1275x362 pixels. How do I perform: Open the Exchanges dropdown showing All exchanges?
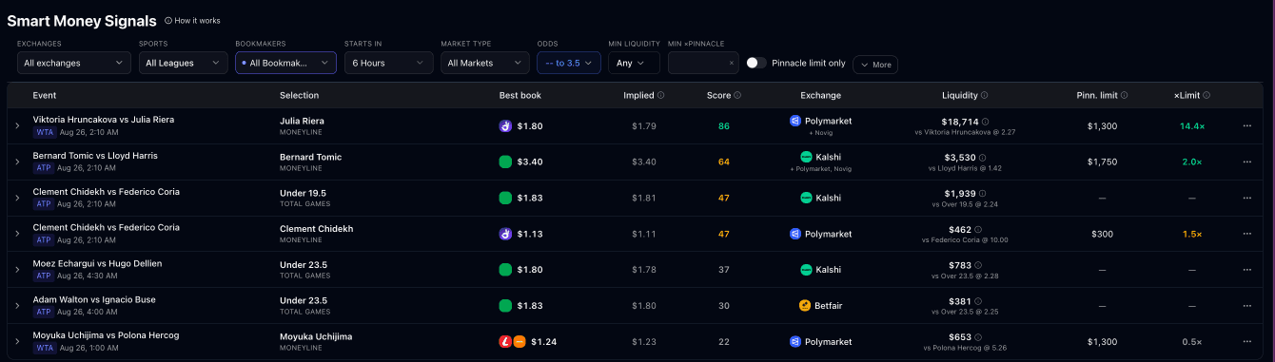tap(74, 63)
